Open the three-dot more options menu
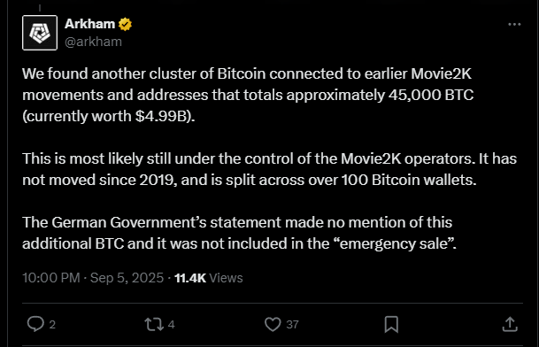This screenshot has width=539, height=347. [514, 25]
